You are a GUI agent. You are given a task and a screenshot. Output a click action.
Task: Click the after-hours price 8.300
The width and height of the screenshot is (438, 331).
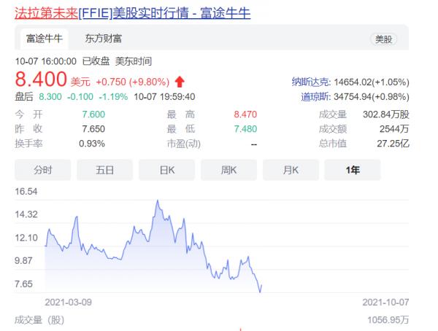(x=50, y=97)
